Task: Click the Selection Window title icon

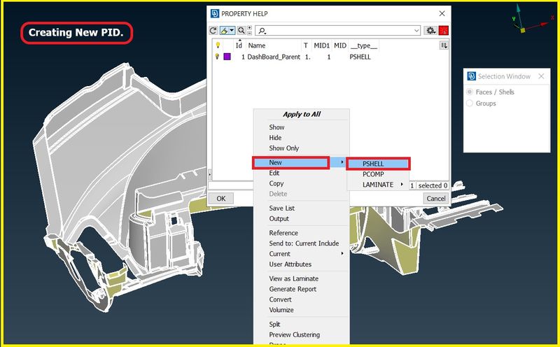Action: 471,76
